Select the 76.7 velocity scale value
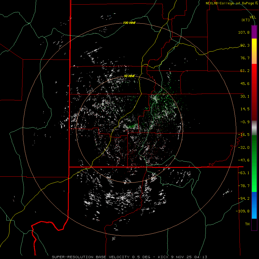 point(245,58)
